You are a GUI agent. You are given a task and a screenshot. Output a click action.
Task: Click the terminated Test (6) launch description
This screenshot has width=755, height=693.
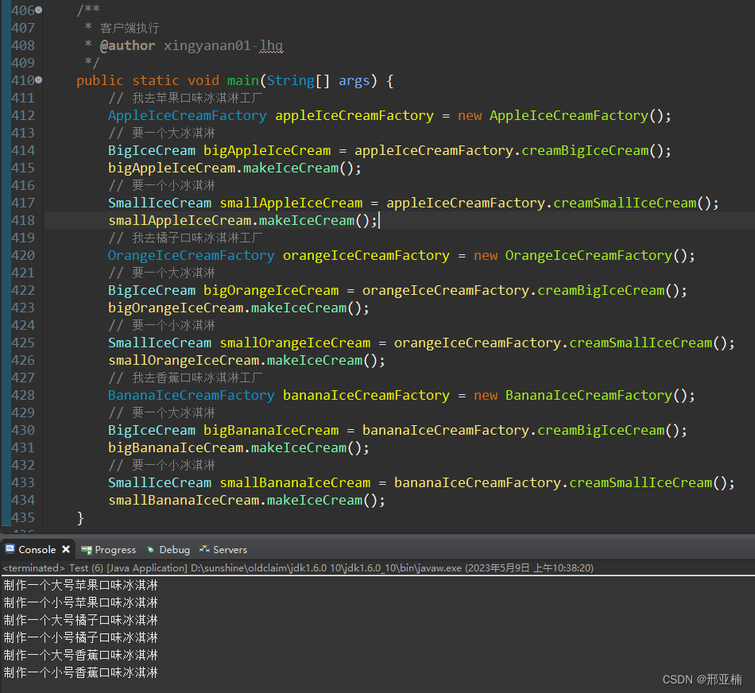298,567
